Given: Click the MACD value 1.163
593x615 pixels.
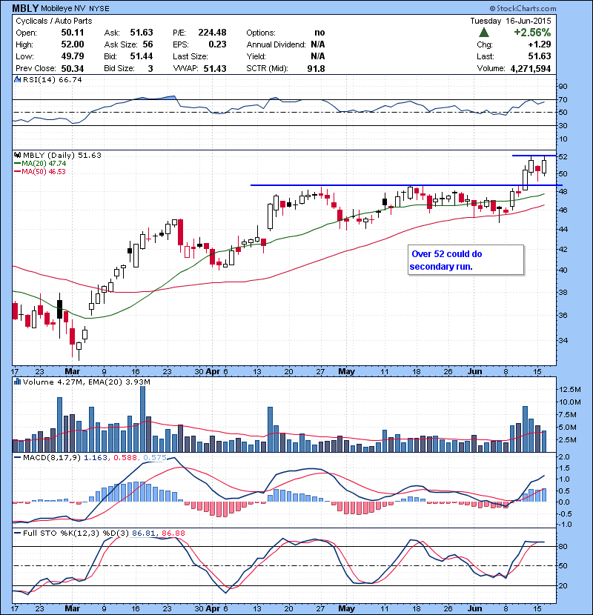Looking at the screenshot, I should 96,457.
